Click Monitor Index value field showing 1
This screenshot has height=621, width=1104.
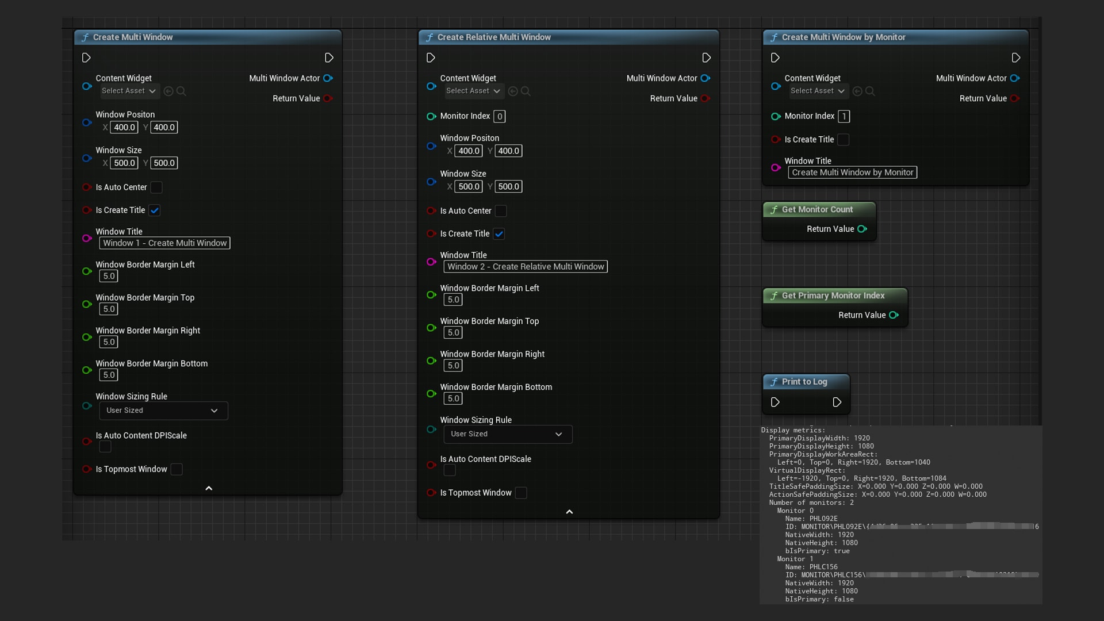tap(844, 116)
